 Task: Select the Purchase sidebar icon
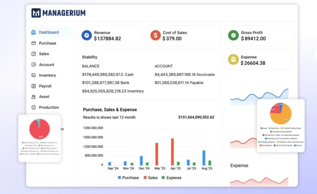33,43
